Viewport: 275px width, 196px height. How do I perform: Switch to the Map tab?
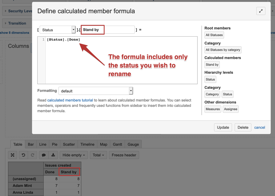tap(104, 144)
